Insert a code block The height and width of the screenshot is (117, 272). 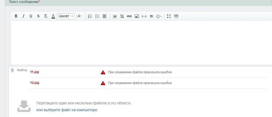(144, 16)
